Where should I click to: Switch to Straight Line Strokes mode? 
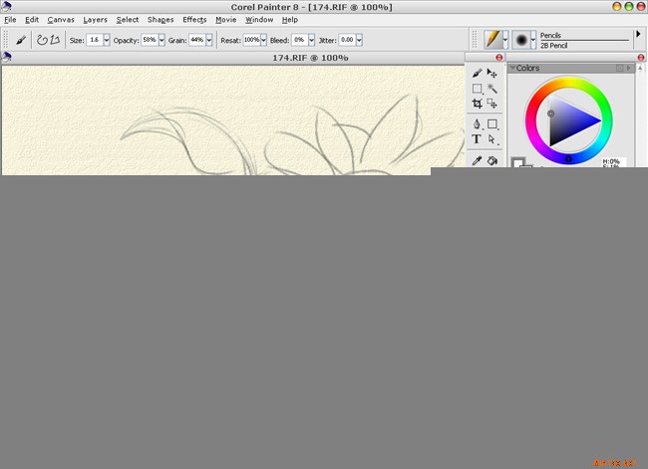pyautogui.click(x=56, y=40)
